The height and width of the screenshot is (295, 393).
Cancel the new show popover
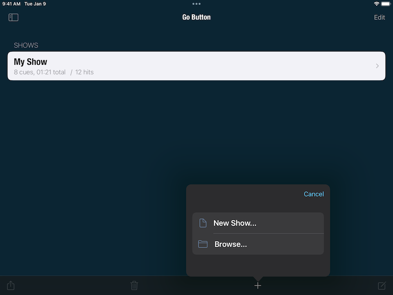coord(314,194)
